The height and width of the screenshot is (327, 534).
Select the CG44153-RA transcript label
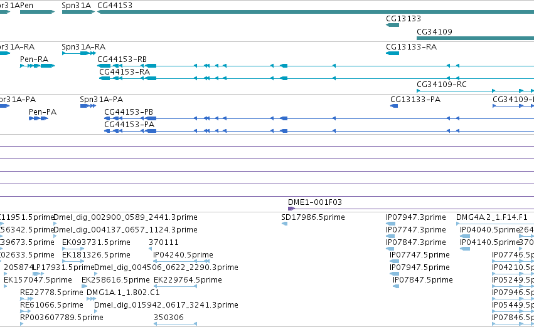125,72
